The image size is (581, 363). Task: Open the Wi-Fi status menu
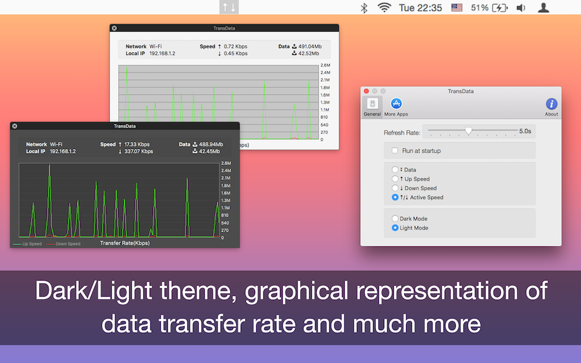coord(384,7)
